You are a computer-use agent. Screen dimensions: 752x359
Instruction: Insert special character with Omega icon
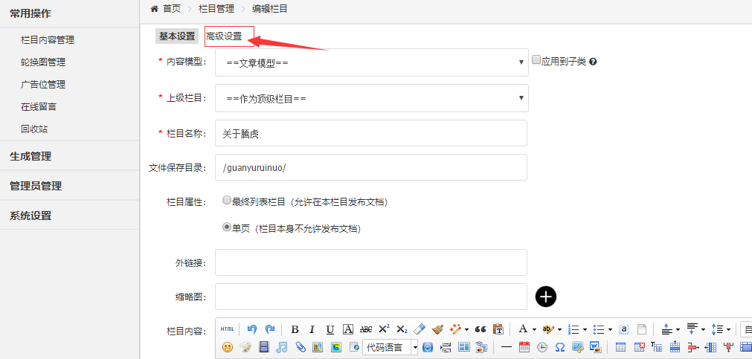click(559, 347)
